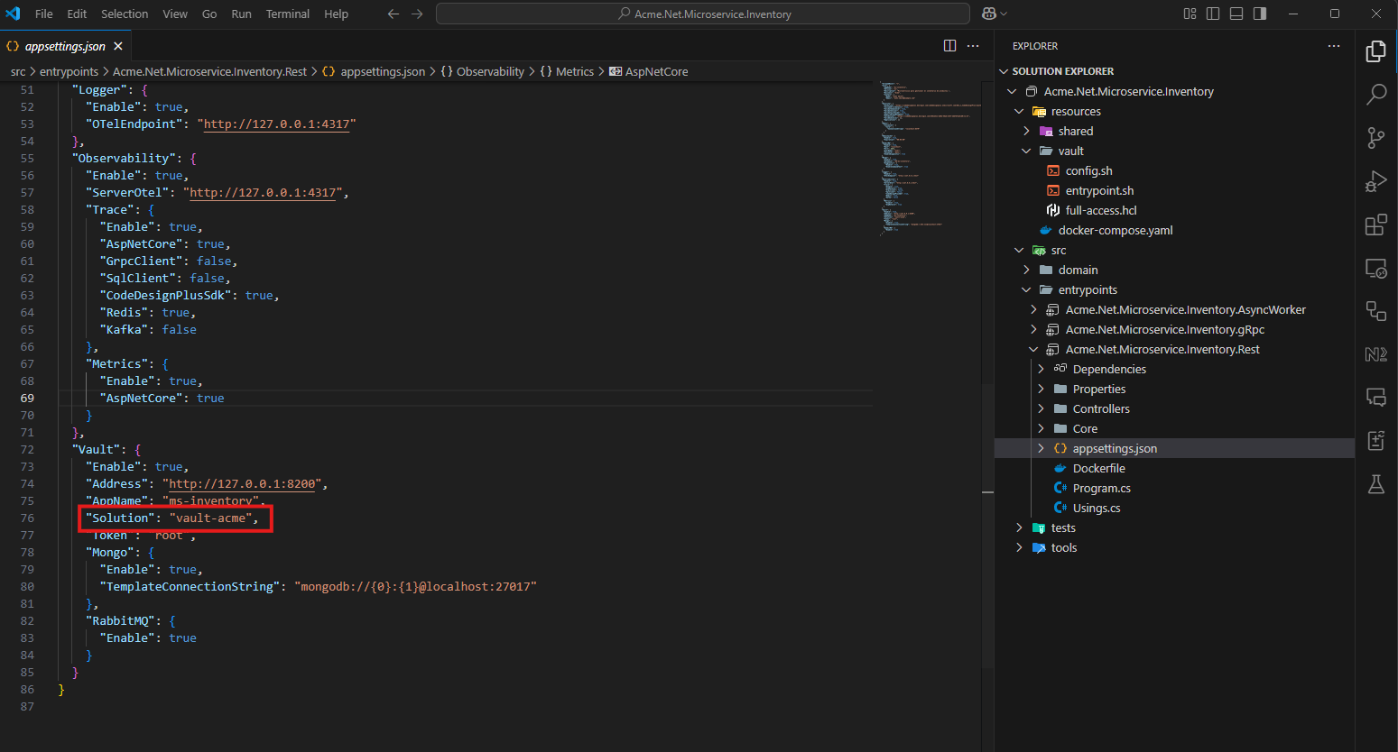Screen dimensions: 1398x752
Task: Click the Split Editor Right icon
Action: click(x=949, y=46)
